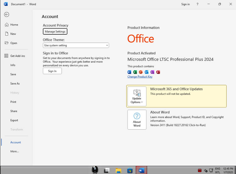Screen dimensions: 236x174
Task: Click the Word icon in the taskbar
Action: [141, 170]
